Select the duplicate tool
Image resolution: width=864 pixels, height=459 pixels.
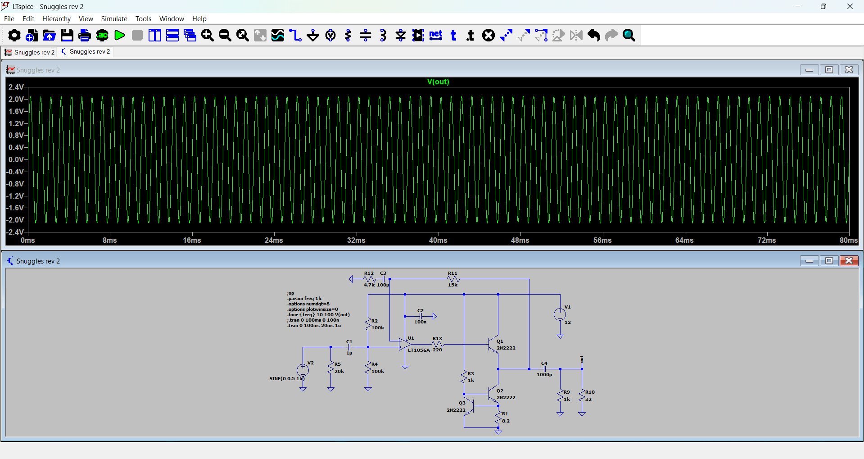pos(506,35)
